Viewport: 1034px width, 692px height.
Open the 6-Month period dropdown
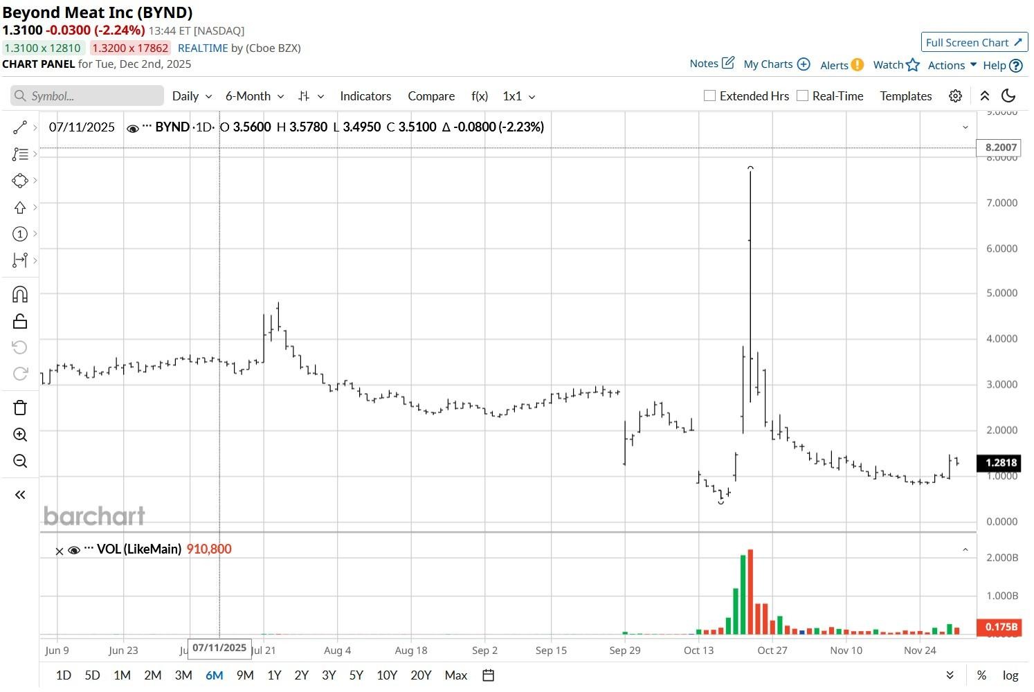click(255, 96)
